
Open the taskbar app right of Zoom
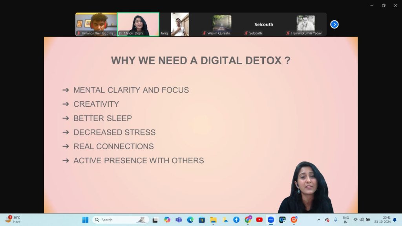(x=282, y=220)
